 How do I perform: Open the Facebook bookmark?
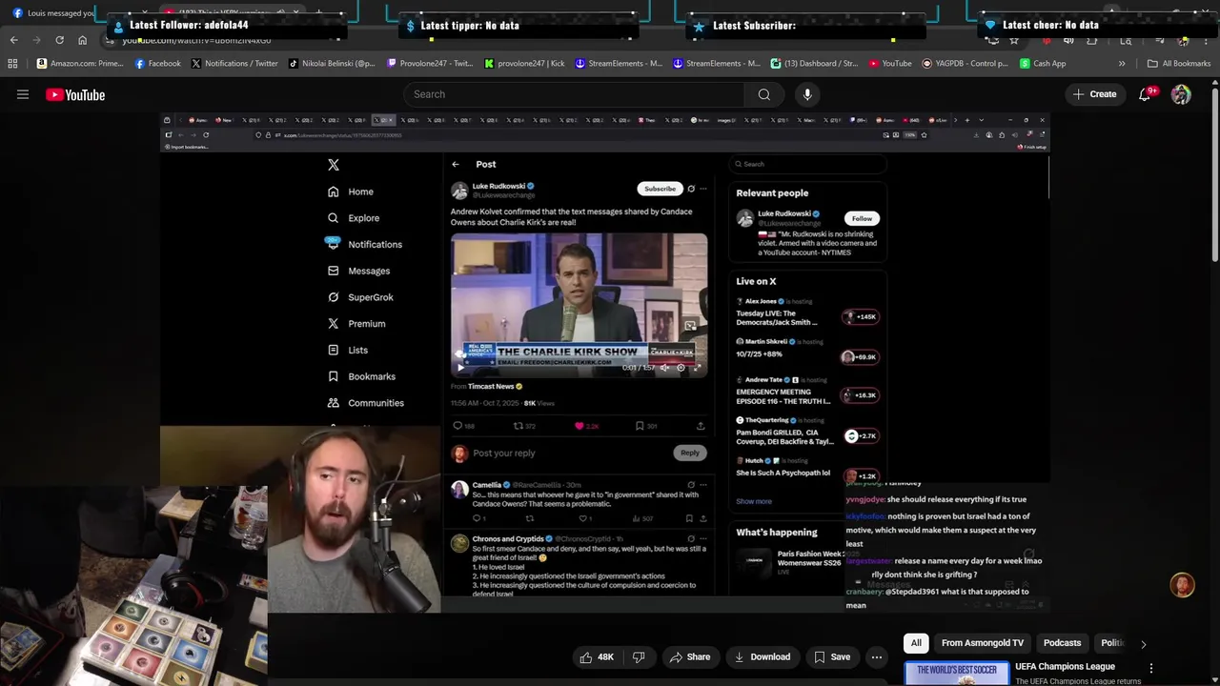click(x=157, y=64)
